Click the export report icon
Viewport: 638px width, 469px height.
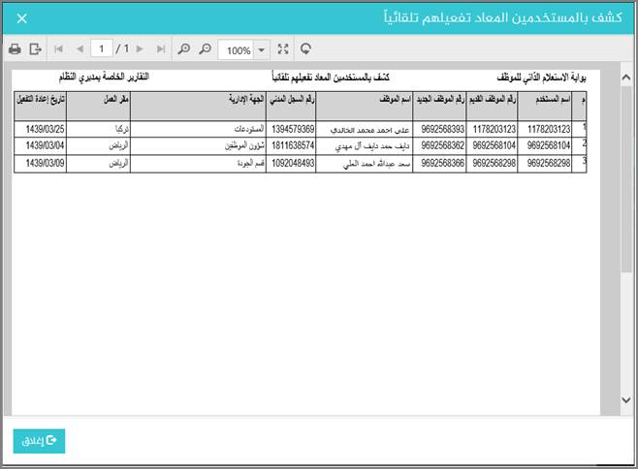(36, 49)
